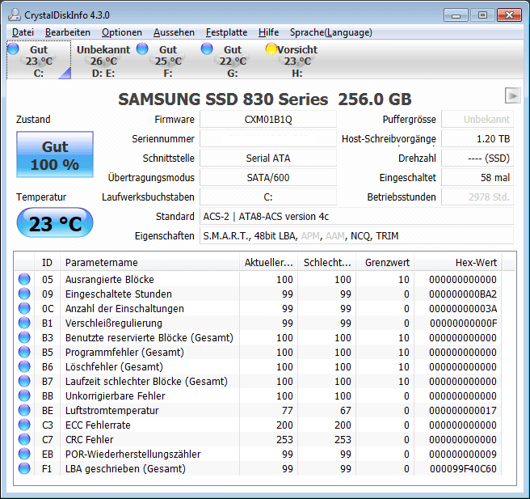Image resolution: width=530 pixels, height=499 pixels.
Task: Open the Festplatte menu
Action: pos(226,32)
